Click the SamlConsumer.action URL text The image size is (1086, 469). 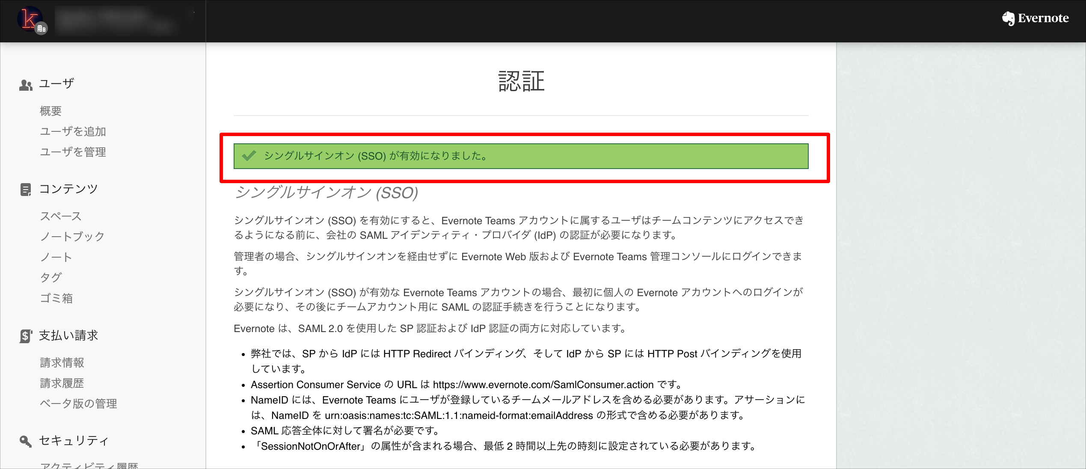pyautogui.click(x=543, y=385)
